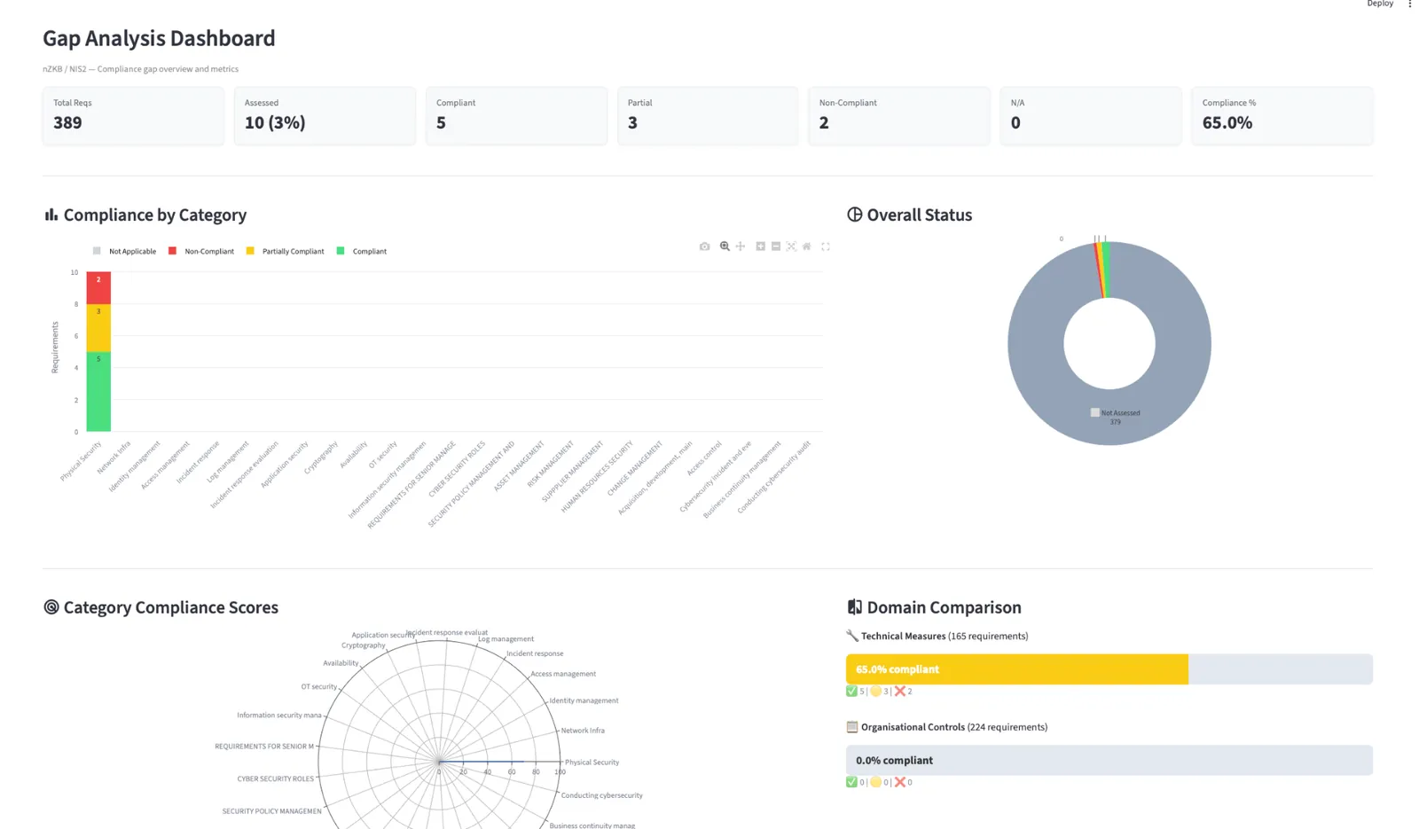Select the chart zoom magnifier tool
Viewport: 1419px width, 829px height.
click(x=725, y=246)
